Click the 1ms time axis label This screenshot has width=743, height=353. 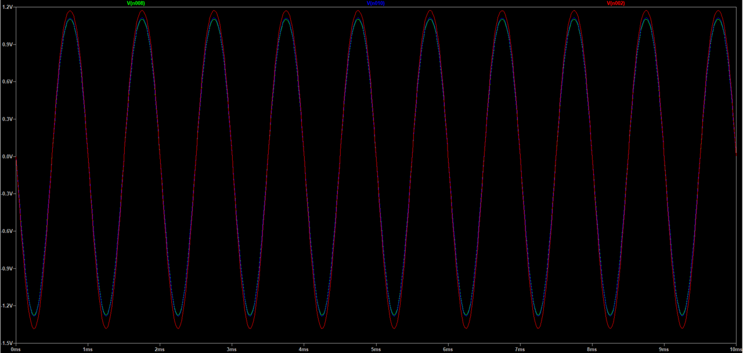(88, 350)
